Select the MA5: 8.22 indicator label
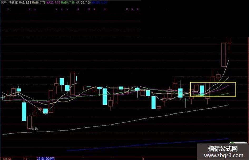249x160 pixels. [x=25, y=3]
